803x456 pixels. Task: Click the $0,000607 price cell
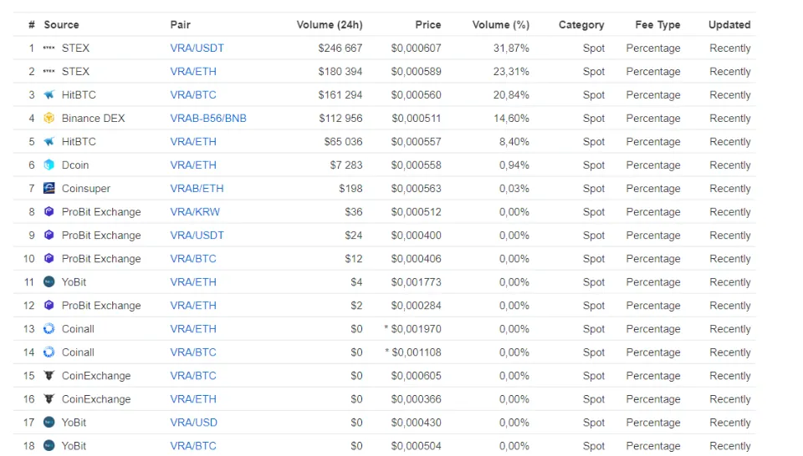(x=416, y=48)
